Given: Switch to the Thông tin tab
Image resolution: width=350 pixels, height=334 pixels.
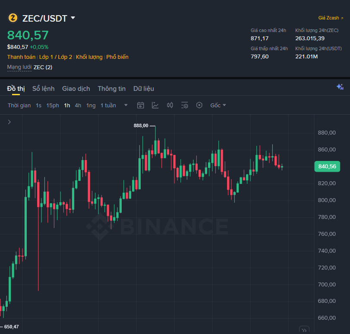Looking at the screenshot, I should pyautogui.click(x=112, y=89).
